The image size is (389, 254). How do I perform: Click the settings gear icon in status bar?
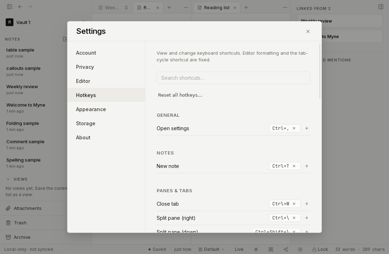(300, 249)
